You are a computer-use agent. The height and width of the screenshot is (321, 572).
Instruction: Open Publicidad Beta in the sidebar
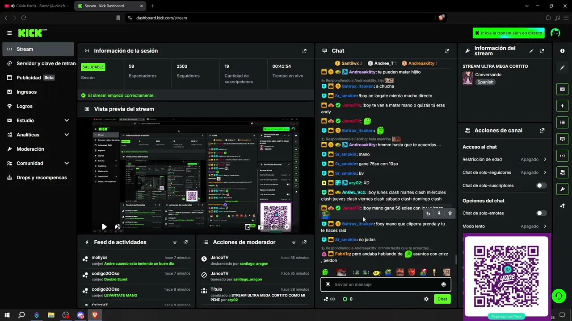click(x=38, y=78)
